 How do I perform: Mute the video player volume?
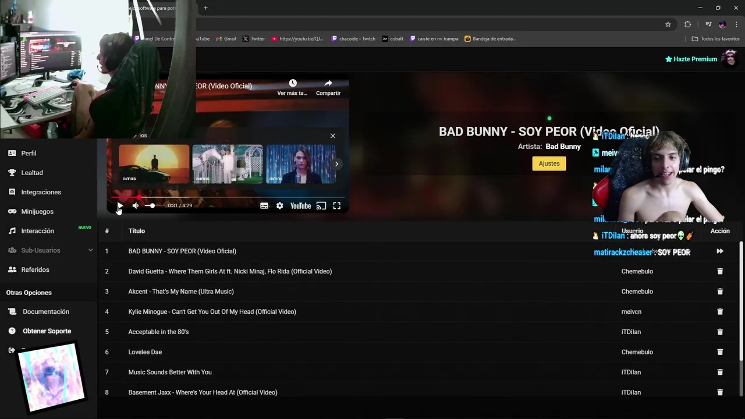(x=136, y=205)
